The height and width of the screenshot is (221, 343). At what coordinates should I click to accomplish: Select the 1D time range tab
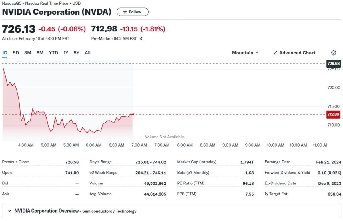(x=5, y=53)
